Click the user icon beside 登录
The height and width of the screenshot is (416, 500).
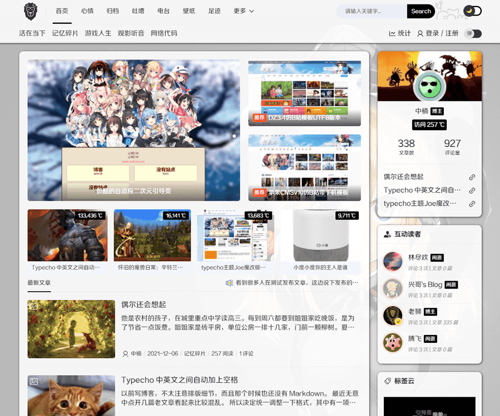click(421, 33)
